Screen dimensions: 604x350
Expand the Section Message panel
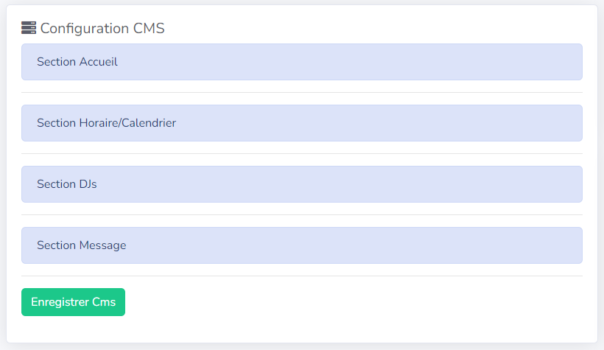(301, 245)
